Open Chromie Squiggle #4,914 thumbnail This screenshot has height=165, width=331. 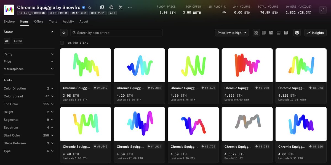(x=140, y=124)
